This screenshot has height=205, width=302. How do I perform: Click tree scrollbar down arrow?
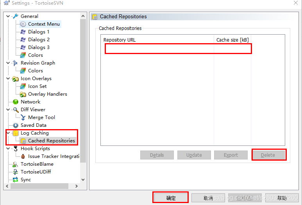[x=83, y=180]
